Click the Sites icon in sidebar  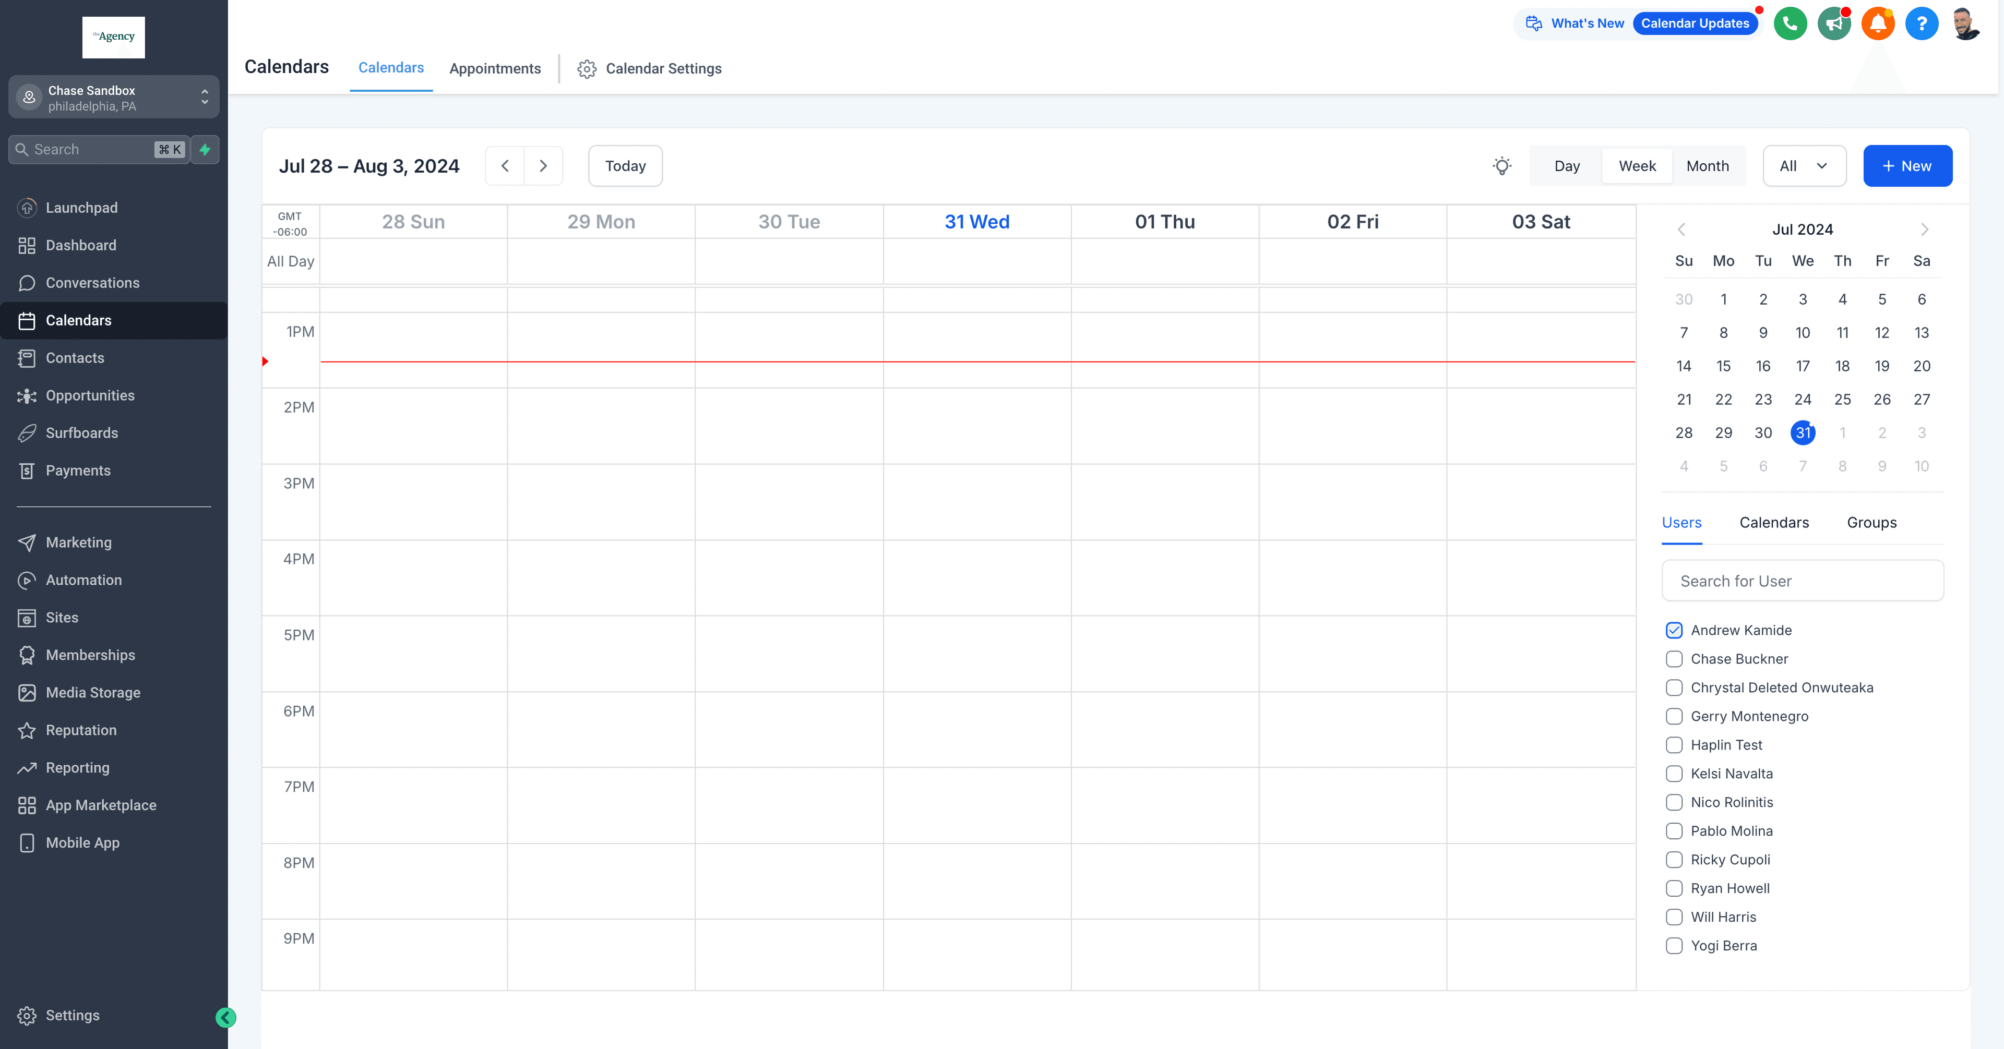(27, 618)
